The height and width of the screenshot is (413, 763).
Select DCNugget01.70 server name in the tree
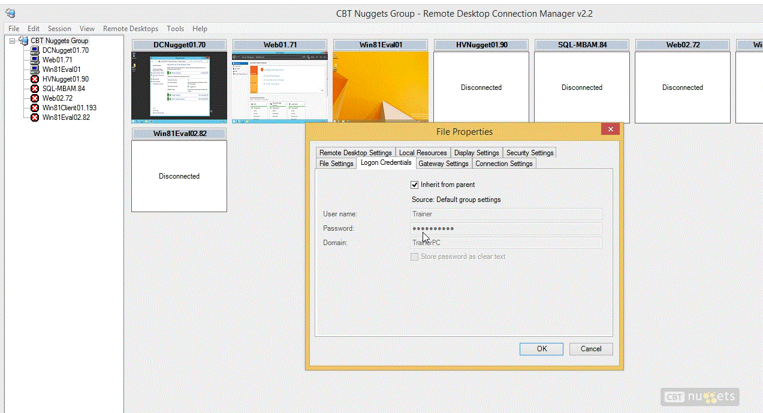pyautogui.click(x=65, y=50)
